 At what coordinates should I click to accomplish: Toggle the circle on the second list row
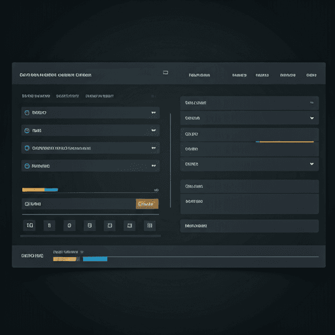[27, 131]
